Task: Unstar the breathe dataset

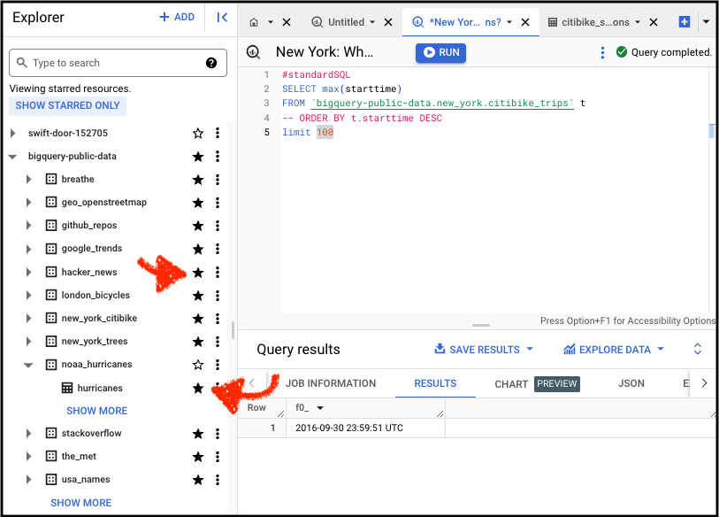Action: 198,180
